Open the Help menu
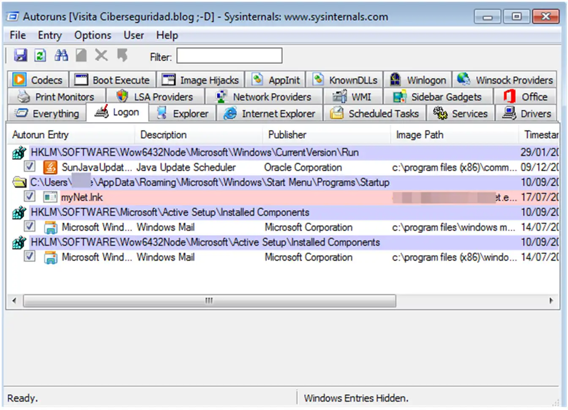 [167, 35]
